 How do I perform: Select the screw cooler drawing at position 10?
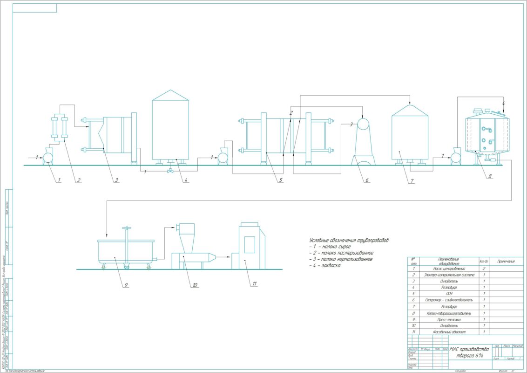[x=193, y=246]
